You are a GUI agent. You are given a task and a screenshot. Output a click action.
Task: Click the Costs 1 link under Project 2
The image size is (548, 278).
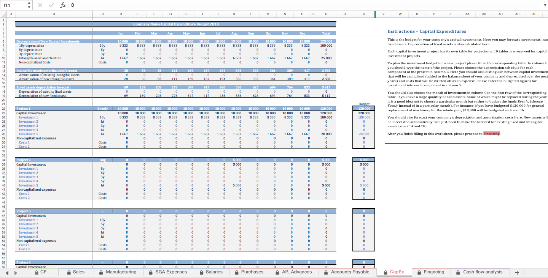(x=24, y=194)
